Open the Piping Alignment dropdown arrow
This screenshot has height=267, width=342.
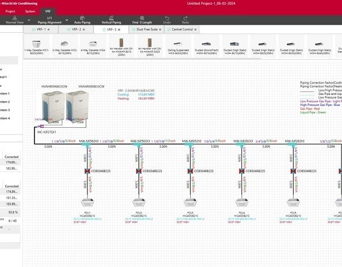coord(67,20)
